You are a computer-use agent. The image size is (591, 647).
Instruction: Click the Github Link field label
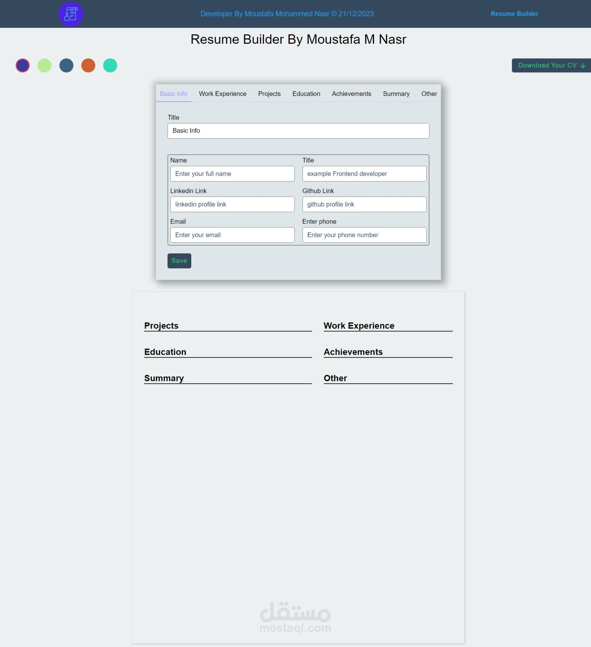(x=318, y=191)
